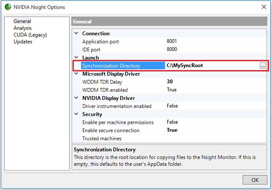Image resolution: width=272 pixels, height=190 pixels.
Task: Open the CUDA (Legacy) options page
Action: click(30, 35)
